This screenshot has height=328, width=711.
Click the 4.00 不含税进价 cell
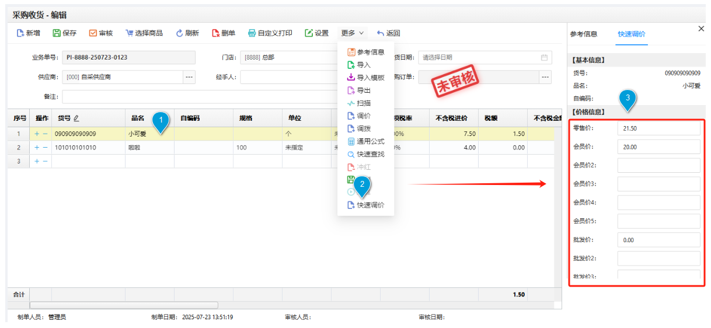pos(455,148)
